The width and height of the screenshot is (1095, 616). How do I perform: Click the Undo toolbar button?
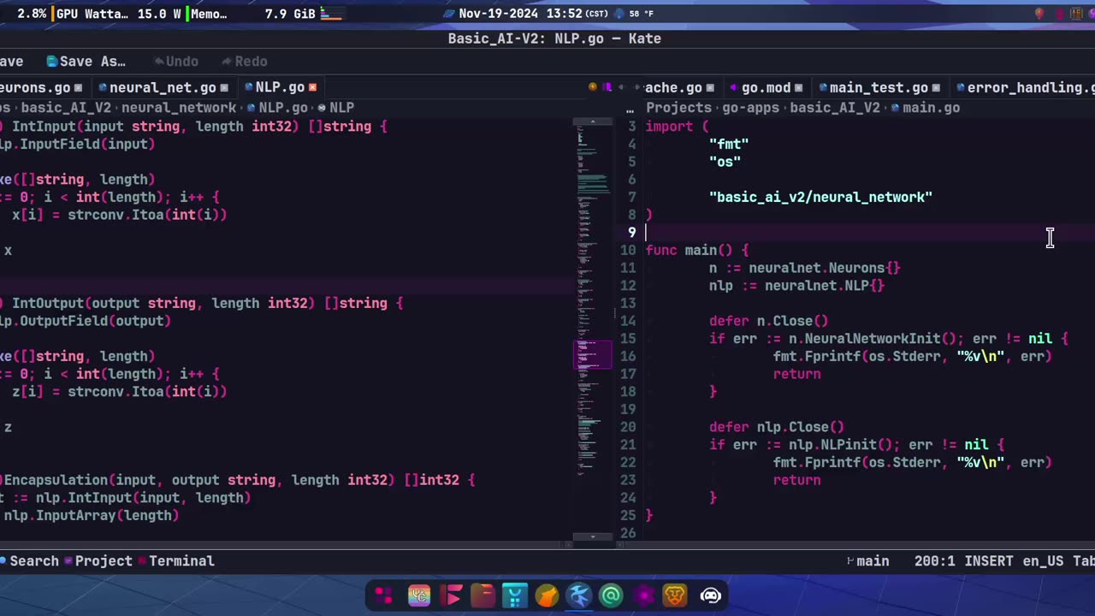click(175, 62)
